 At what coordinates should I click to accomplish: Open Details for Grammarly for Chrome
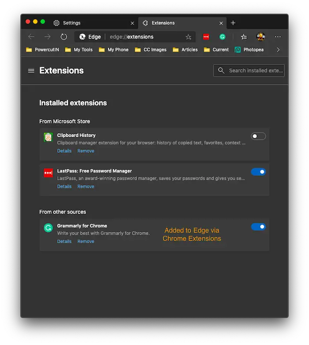[64, 241]
